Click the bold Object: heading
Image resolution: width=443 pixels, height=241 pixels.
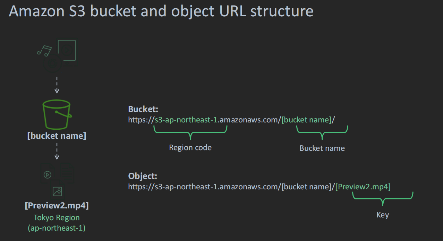143,176
